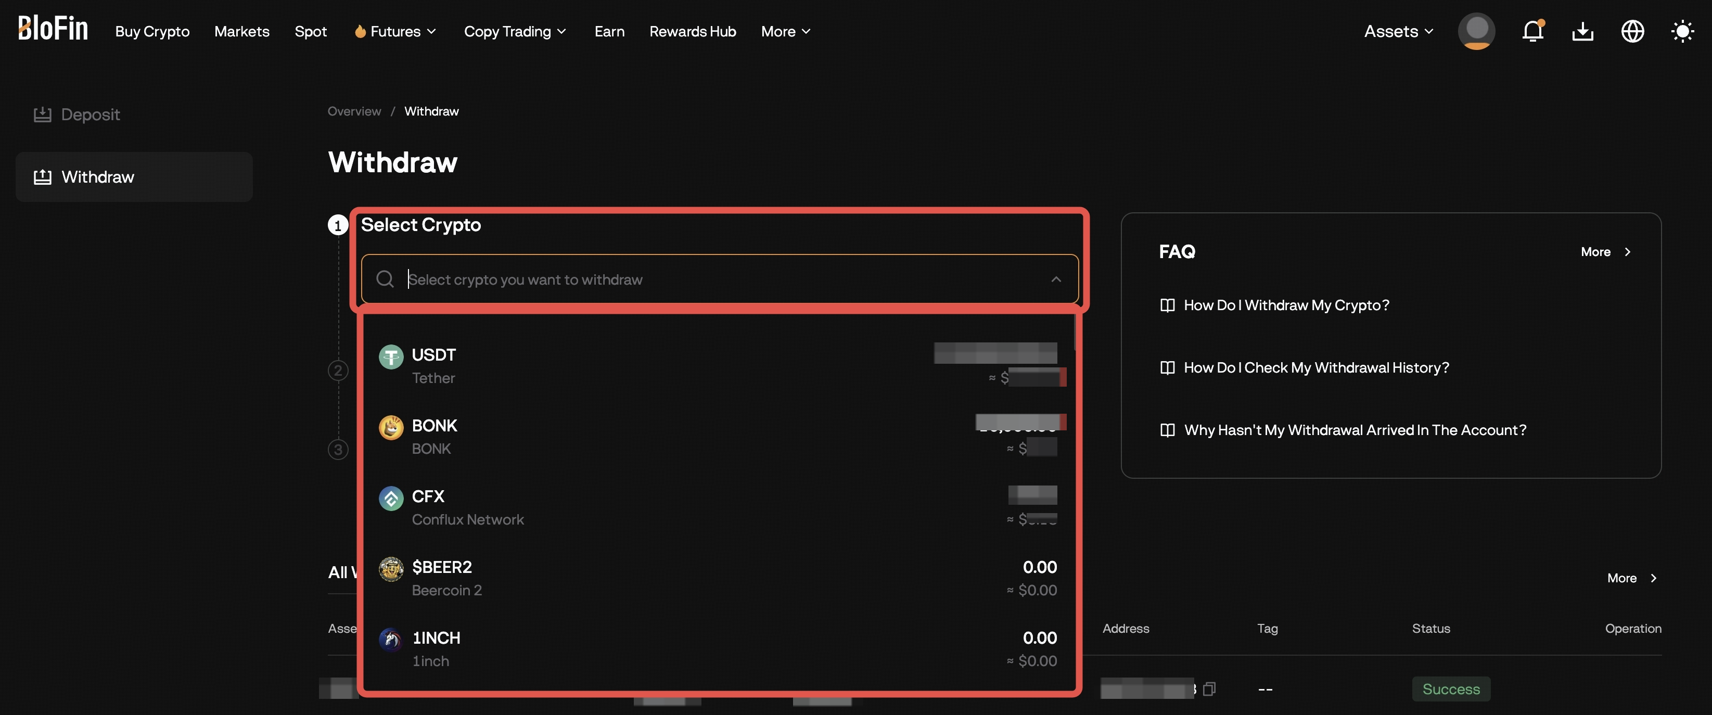1712x715 pixels.
Task: Click the search magnifier in the crypto selector
Action: click(386, 278)
